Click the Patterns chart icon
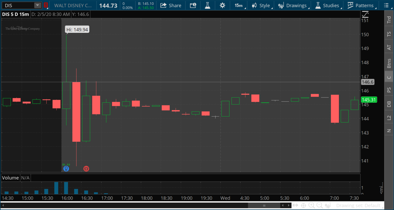This screenshot has height=210, width=394. pyautogui.click(x=350, y=6)
